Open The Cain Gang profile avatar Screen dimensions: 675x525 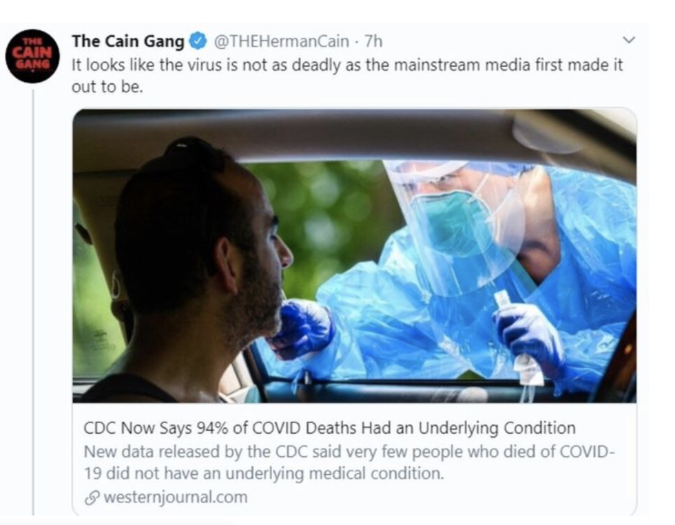coord(32,56)
